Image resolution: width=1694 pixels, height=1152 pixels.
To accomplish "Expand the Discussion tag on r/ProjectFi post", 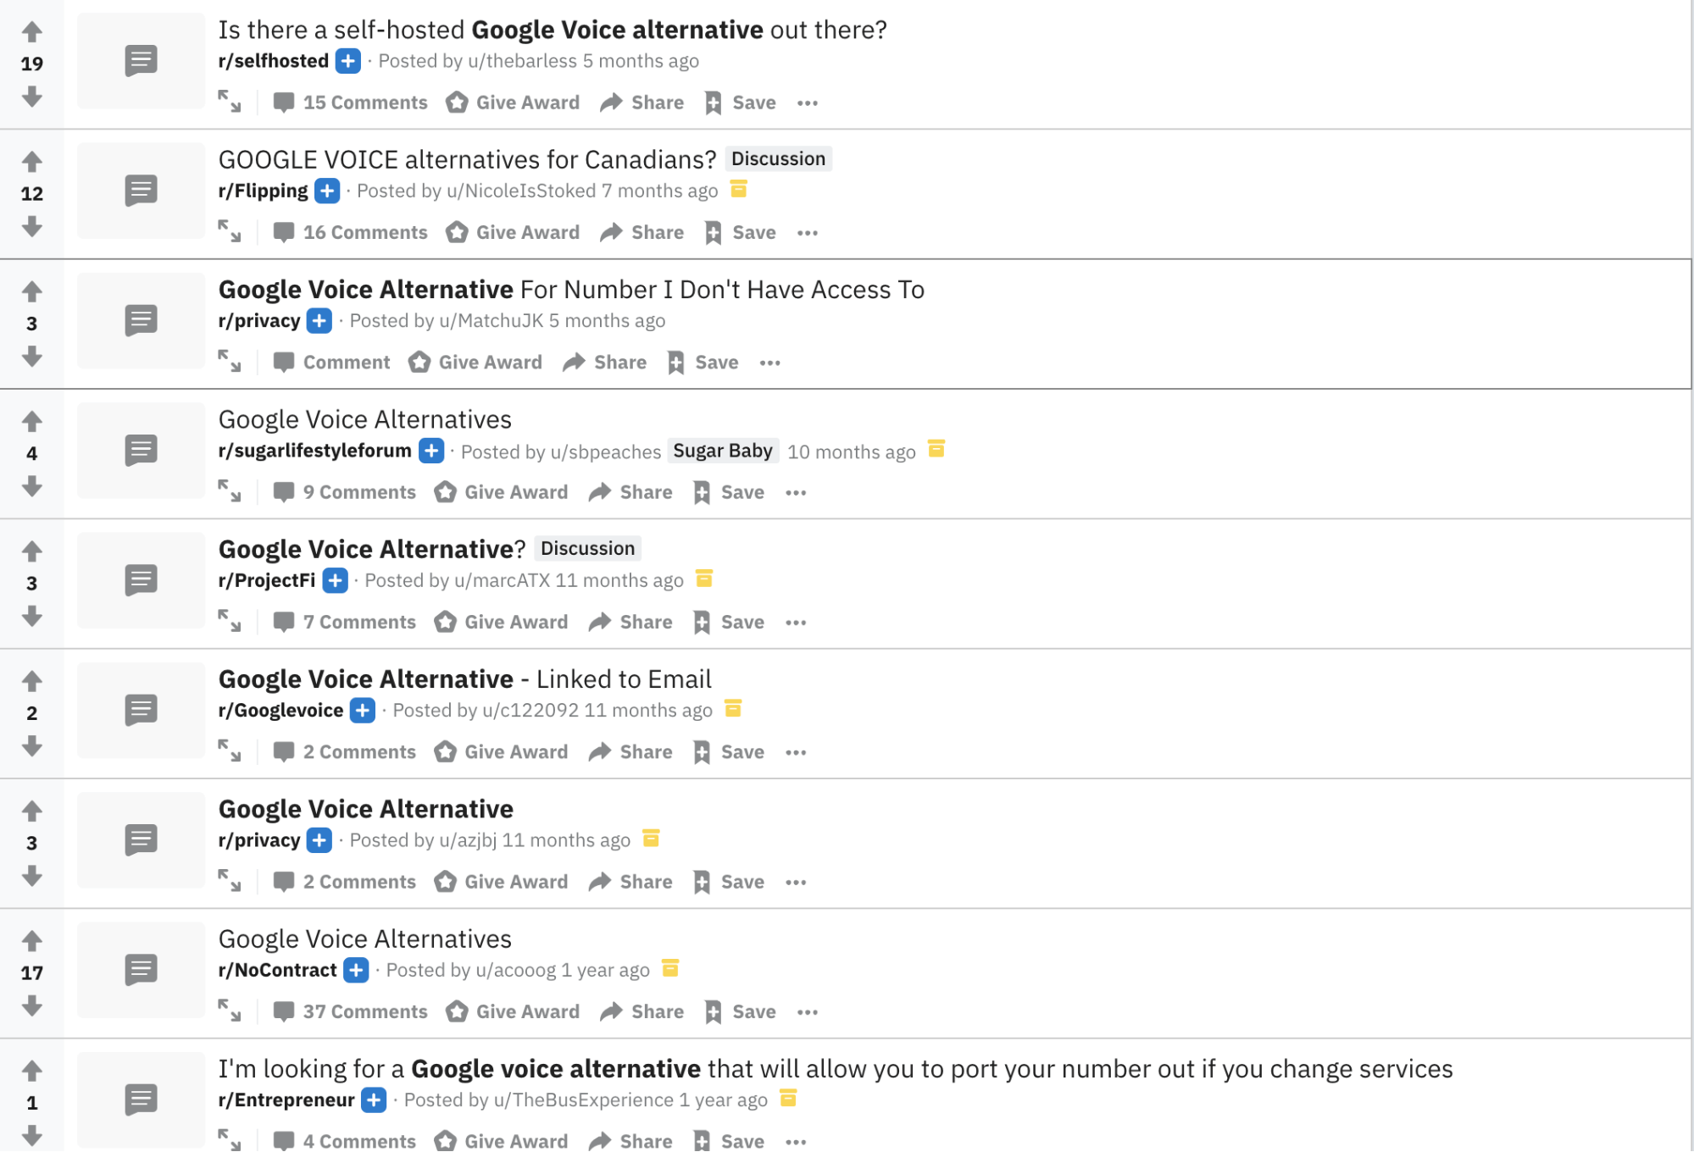I will (586, 548).
